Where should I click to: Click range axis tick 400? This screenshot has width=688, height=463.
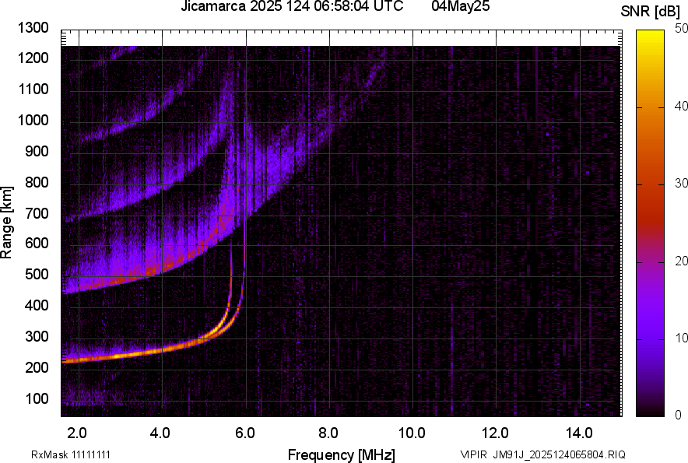point(37,305)
